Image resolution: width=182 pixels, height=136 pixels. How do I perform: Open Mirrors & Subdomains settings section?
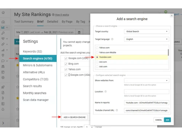[38, 65]
